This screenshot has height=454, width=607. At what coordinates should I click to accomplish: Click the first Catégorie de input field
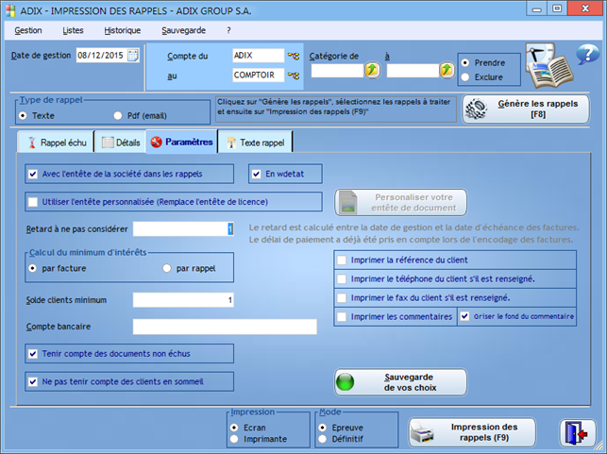(338, 71)
